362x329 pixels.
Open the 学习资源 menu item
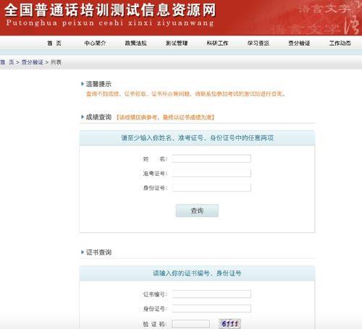coord(258,43)
